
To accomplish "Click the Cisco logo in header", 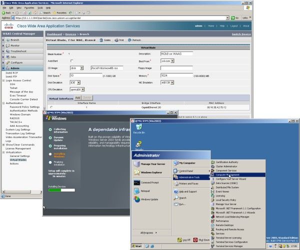I will [x=9, y=26].
